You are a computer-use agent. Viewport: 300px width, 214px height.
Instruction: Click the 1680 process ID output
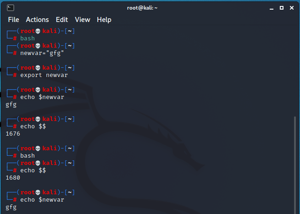(13, 178)
